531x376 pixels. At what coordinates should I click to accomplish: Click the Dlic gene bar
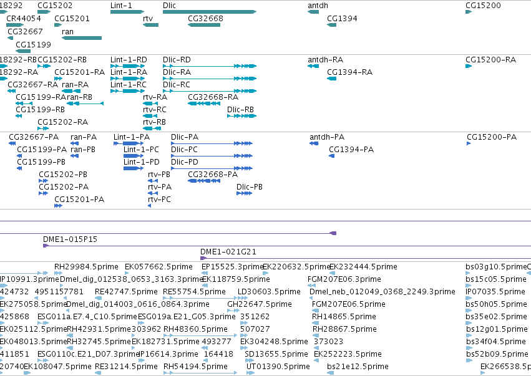pyautogui.click(x=210, y=12)
